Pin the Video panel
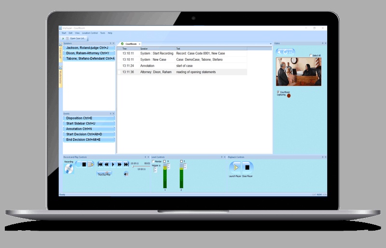Screen dimensions: 386x248 coord(322,43)
